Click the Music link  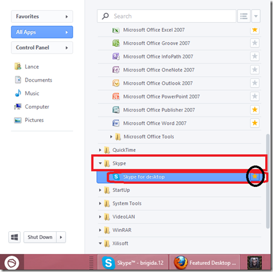32,94
